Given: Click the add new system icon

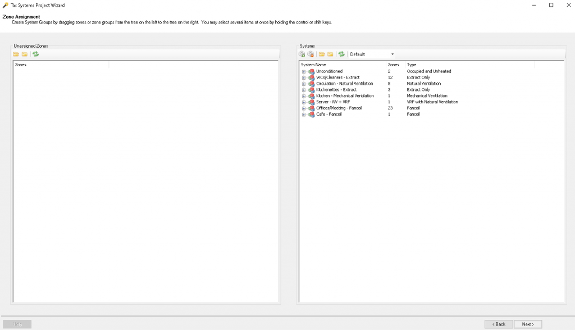Looking at the screenshot, I should (x=302, y=54).
